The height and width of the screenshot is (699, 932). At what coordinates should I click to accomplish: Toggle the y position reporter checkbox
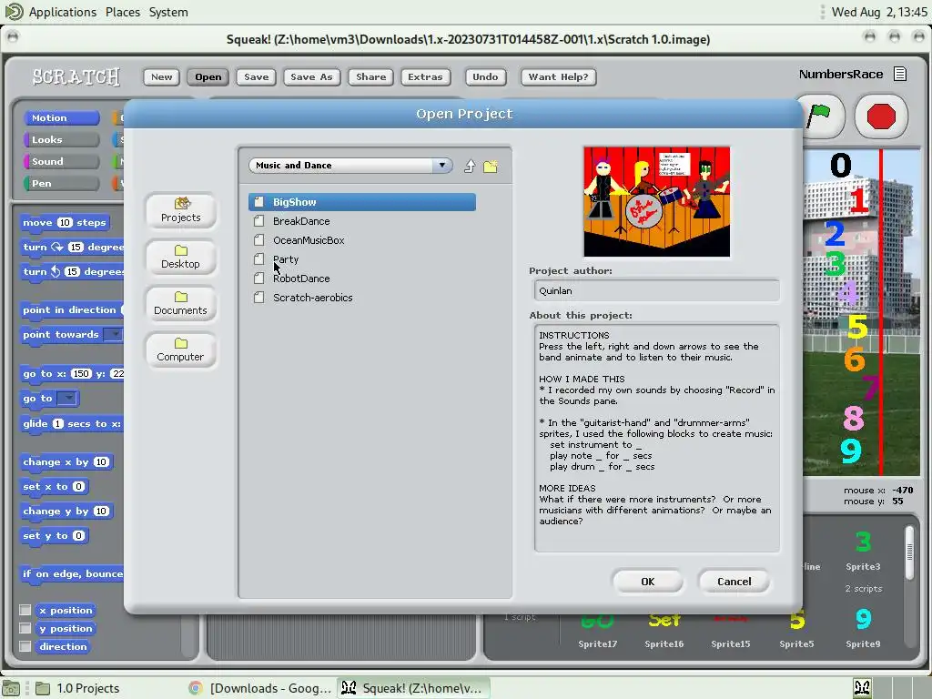(25, 628)
